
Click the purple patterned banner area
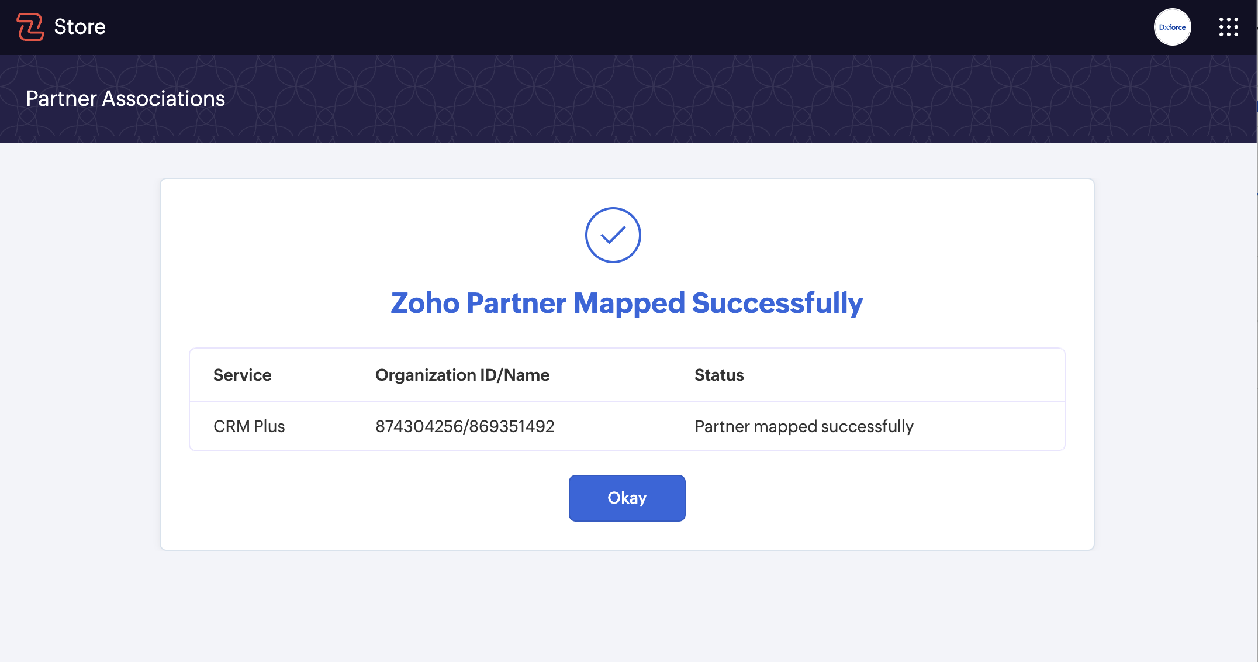coord(701,99)
